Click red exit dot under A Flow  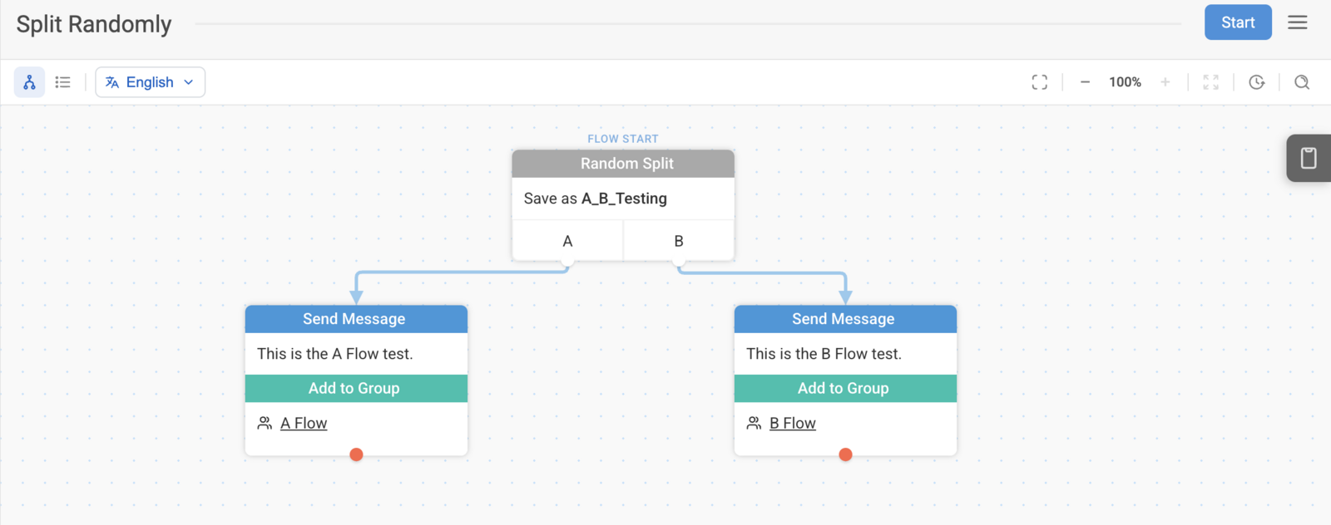click(x=356, y=454)
